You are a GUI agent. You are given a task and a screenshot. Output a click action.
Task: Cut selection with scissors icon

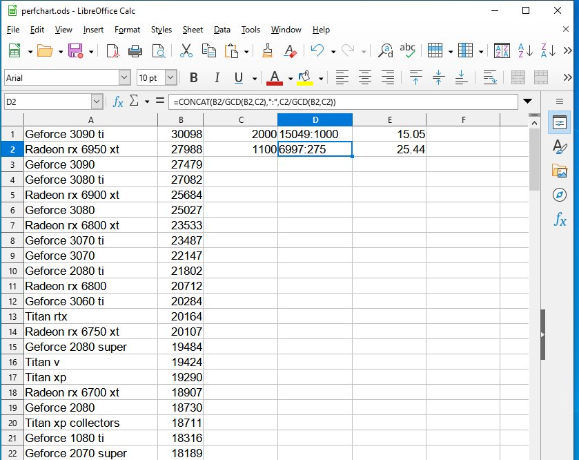tap(186, 51)
